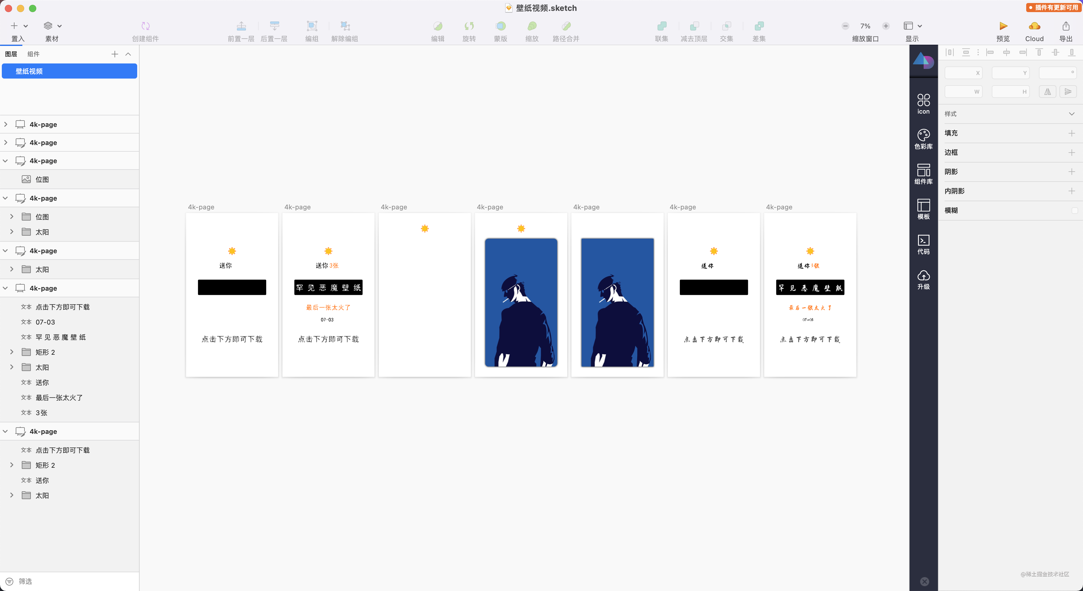
Task: Open the 显示 view dropdown
Action: (913, 26)
